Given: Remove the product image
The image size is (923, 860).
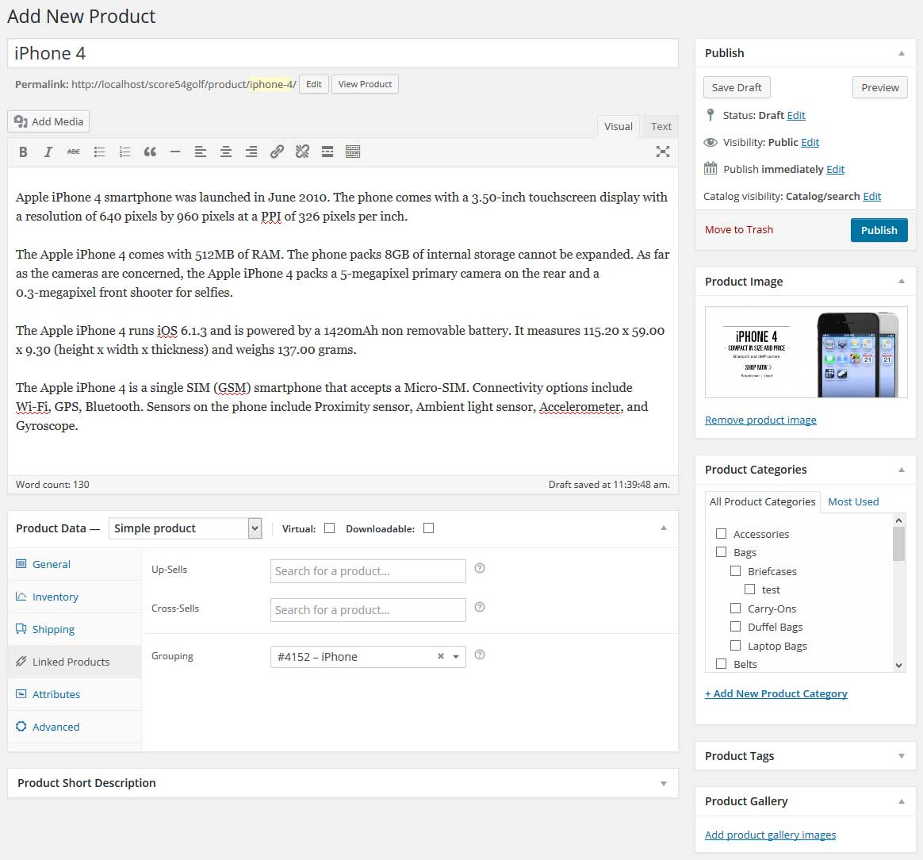Looking at the screenshot, I should (x=760, y=420).
